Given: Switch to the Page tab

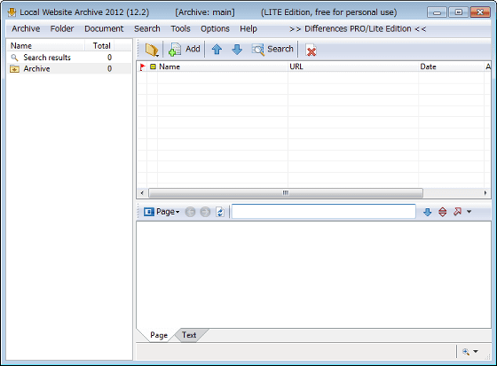Looking at the screenshot, I should pos(159,335).
